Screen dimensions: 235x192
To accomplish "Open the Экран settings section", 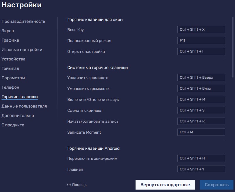I will [8, 31].
